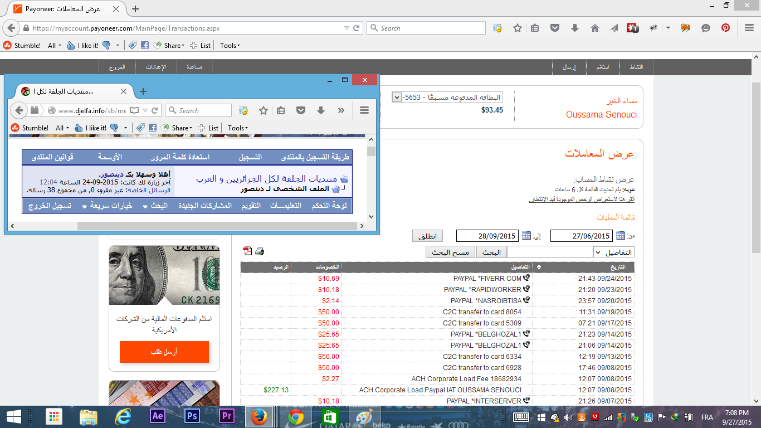Image resolution: width=761 pixels, height=428 pixels.
Task: Open the استلام menu item
Action: tap(603, 66)
